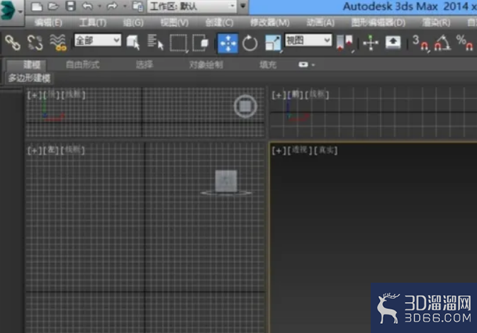Open [线框] shading menu in front viewport

[x=317, y=95]
